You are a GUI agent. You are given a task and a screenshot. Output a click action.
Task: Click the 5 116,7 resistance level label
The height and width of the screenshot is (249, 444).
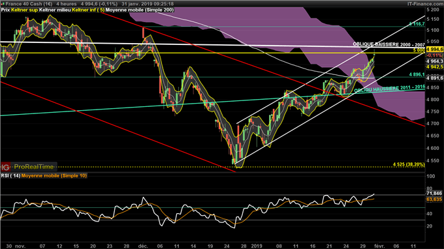(x=417, y=24)
